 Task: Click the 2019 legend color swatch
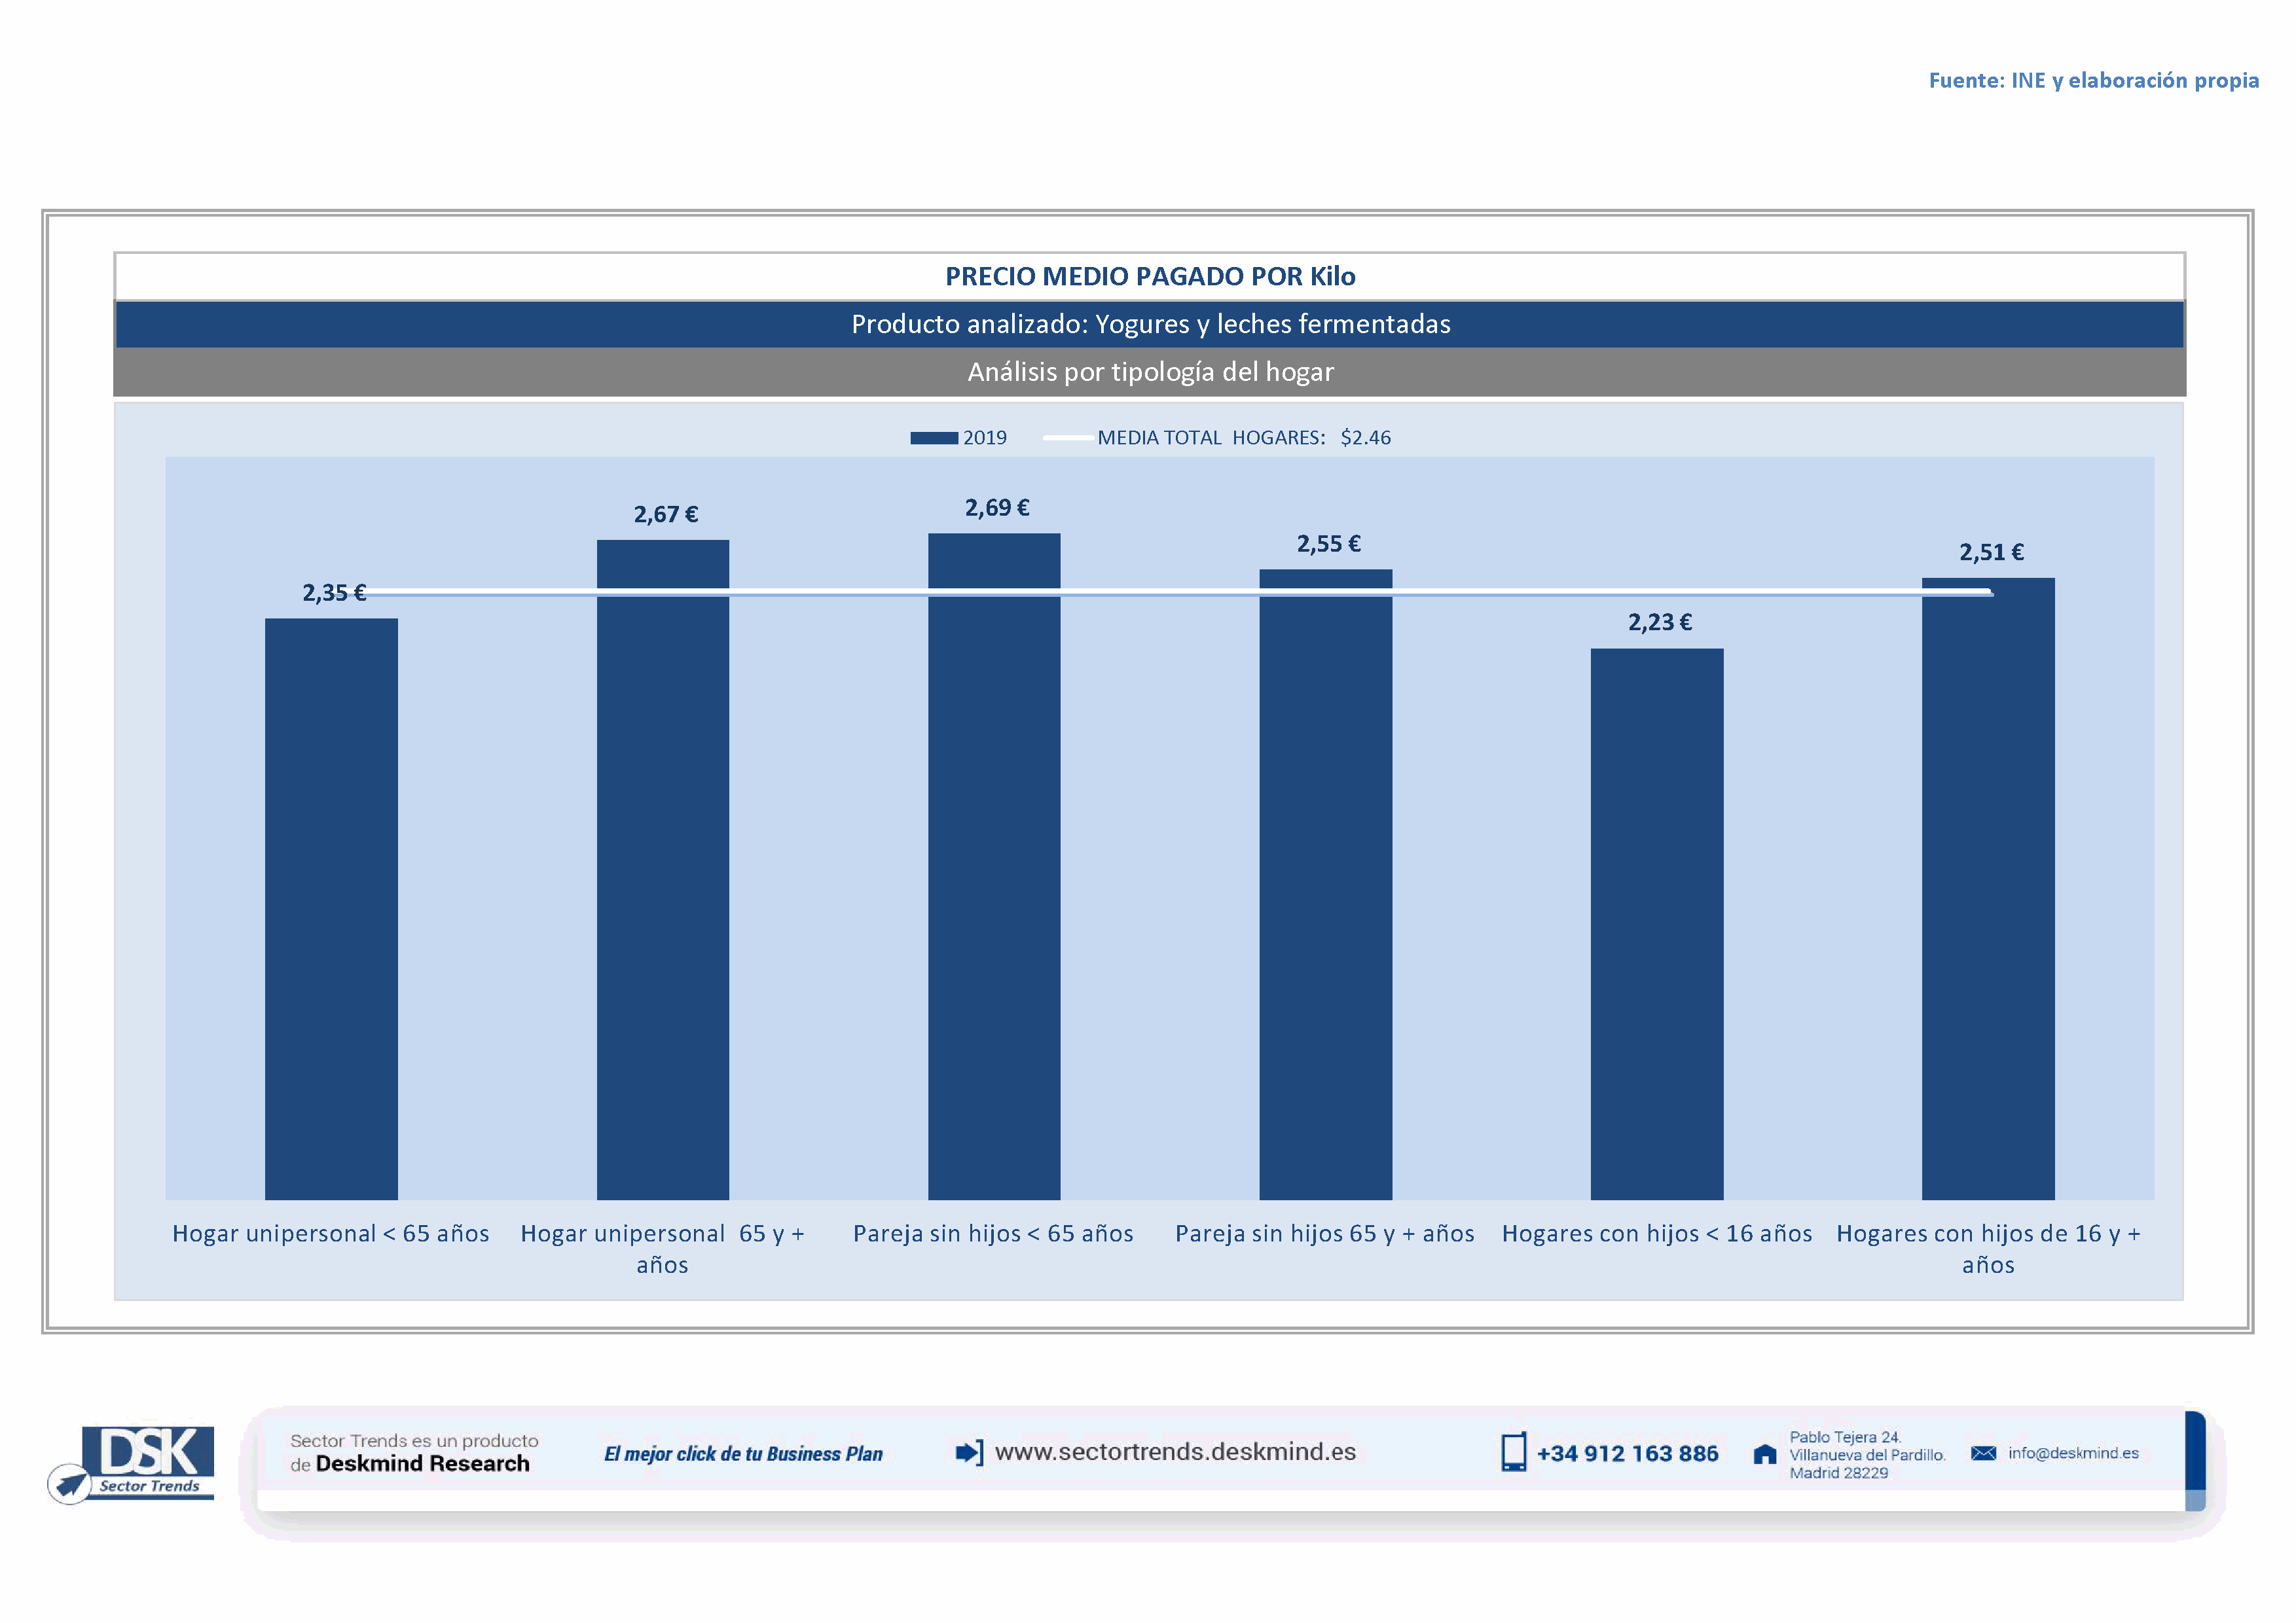pos(933,438)
